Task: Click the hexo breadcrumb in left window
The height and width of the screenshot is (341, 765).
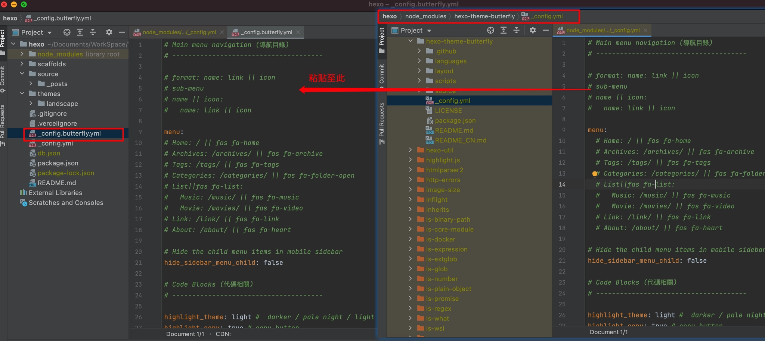Action: pos(10,18)
